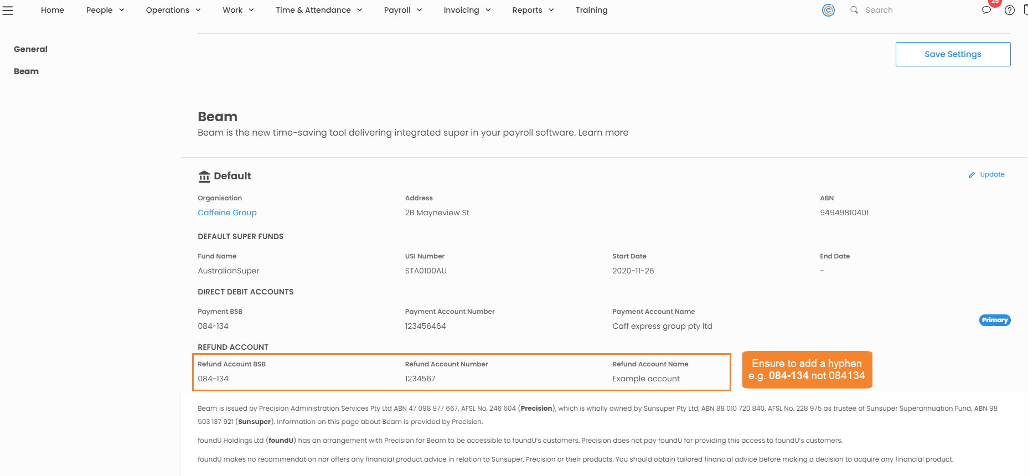Follow the Caffeine Group organisation link
Screen dimensions: 1028x476
coord(227,213)
